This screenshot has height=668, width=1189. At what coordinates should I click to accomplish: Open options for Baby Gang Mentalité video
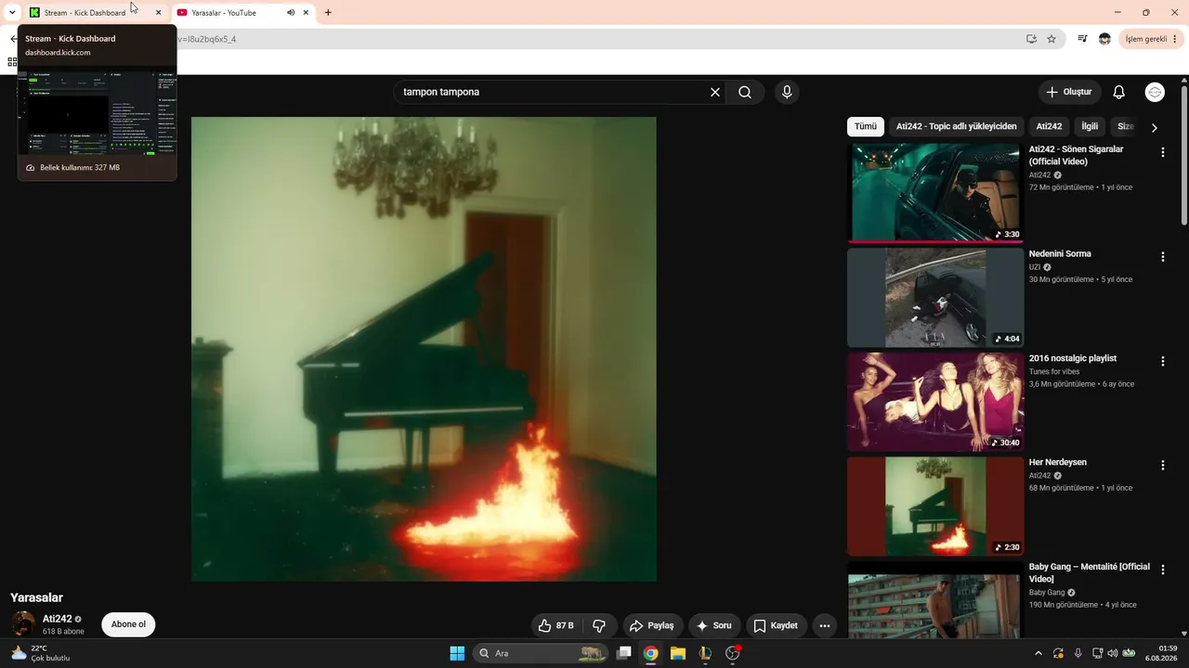coord(1162,570)
